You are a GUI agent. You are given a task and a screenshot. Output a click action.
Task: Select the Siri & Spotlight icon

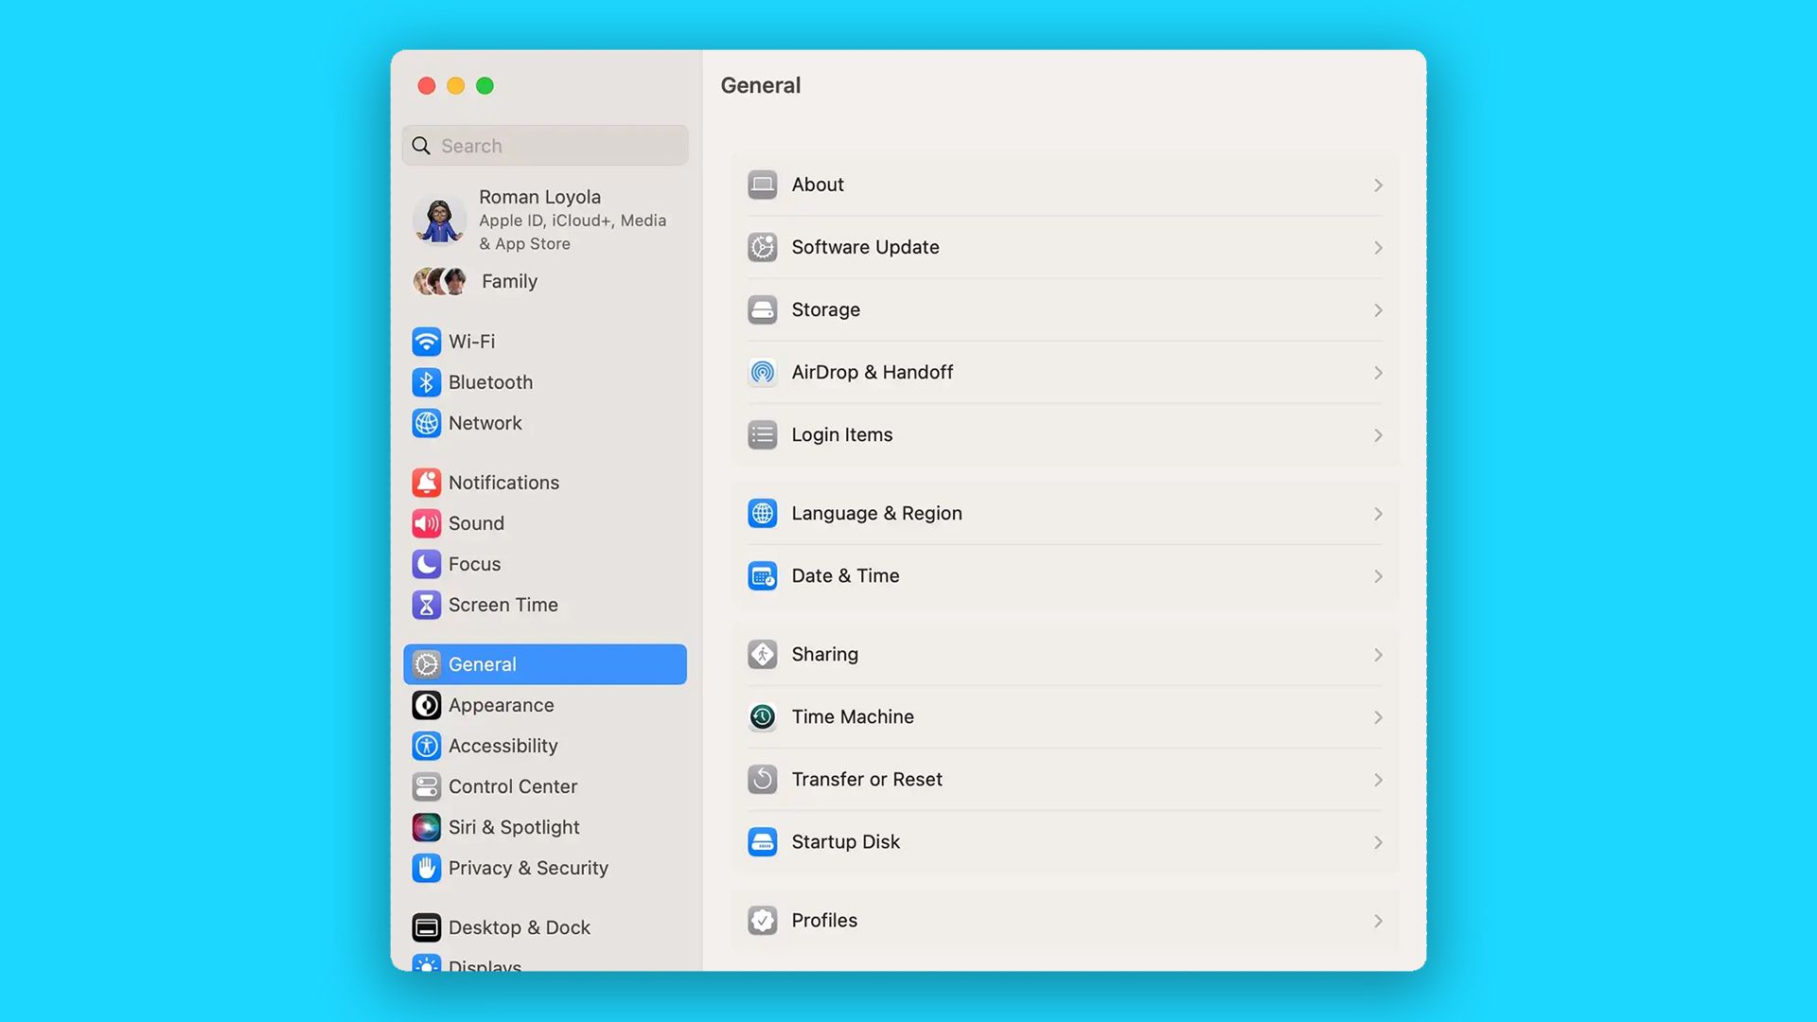(426, 828)
